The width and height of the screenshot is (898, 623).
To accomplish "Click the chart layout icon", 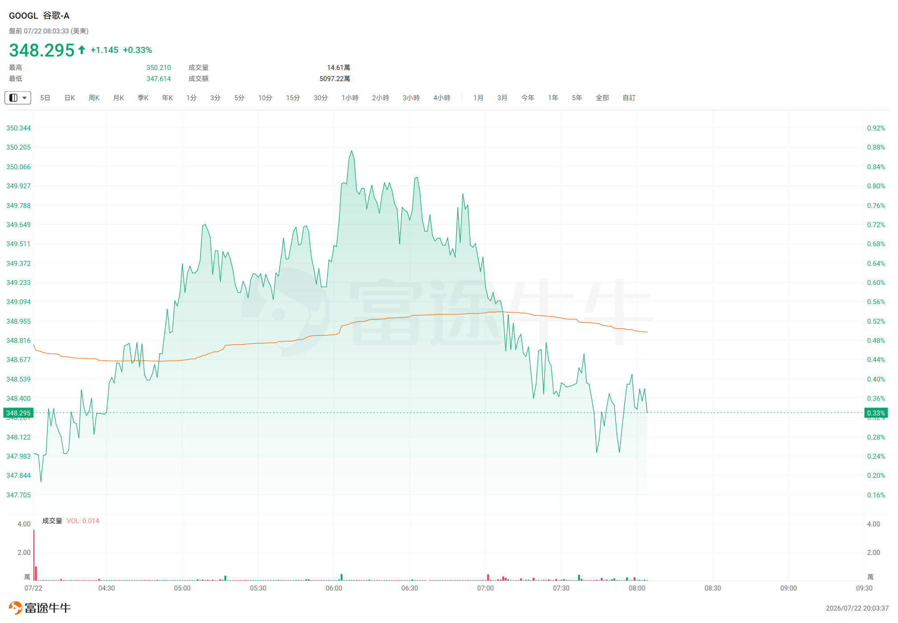I will coord(13,98).
